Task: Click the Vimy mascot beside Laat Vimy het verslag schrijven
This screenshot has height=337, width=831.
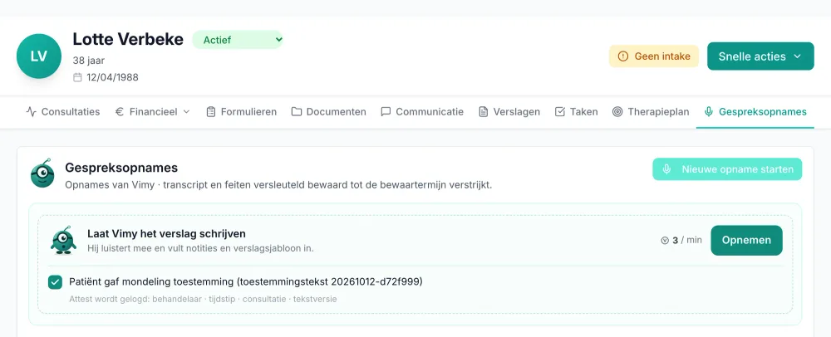Action: click(64, 240)
